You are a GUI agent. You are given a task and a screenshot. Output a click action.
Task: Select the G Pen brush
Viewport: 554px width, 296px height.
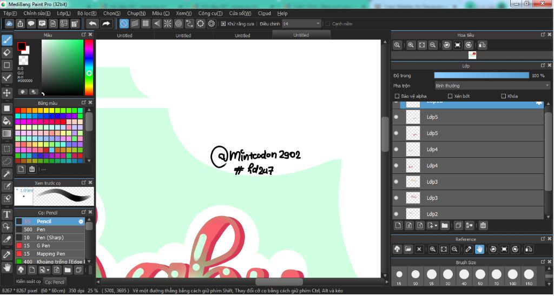tap(50, 246)
